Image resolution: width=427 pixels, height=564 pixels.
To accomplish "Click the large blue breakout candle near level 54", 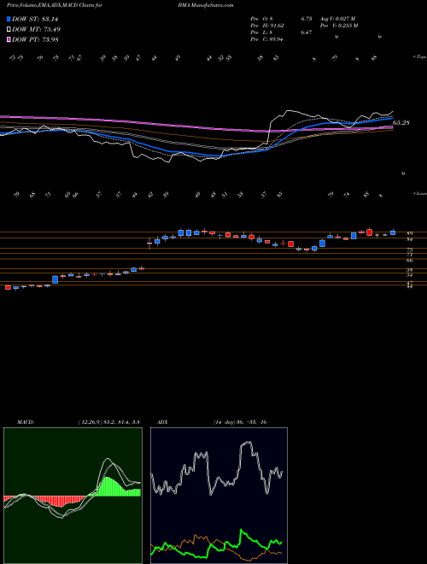I will 55,279.
